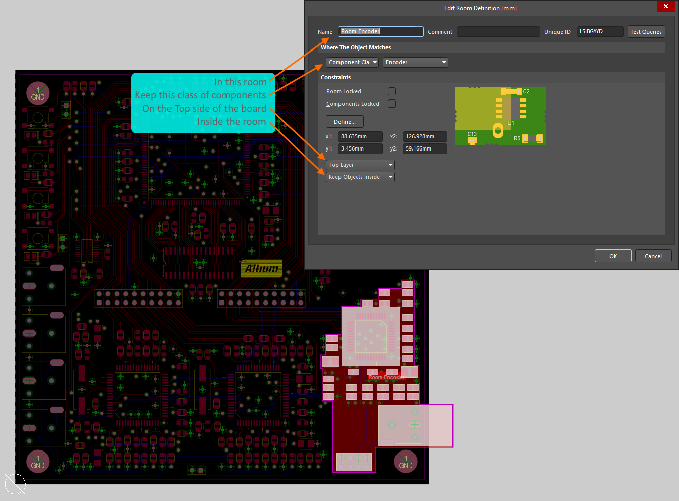
Task: Open the Encoder class dropdown
Action: click(x=415, y=62)
